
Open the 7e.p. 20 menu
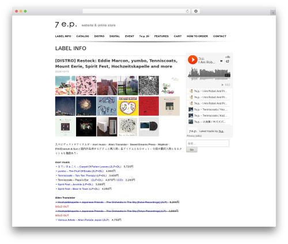pyautogui.click(x=144, y=36)
